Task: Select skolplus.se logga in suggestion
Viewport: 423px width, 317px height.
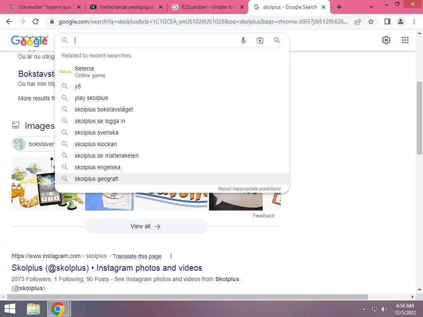Action: point(172,121)
